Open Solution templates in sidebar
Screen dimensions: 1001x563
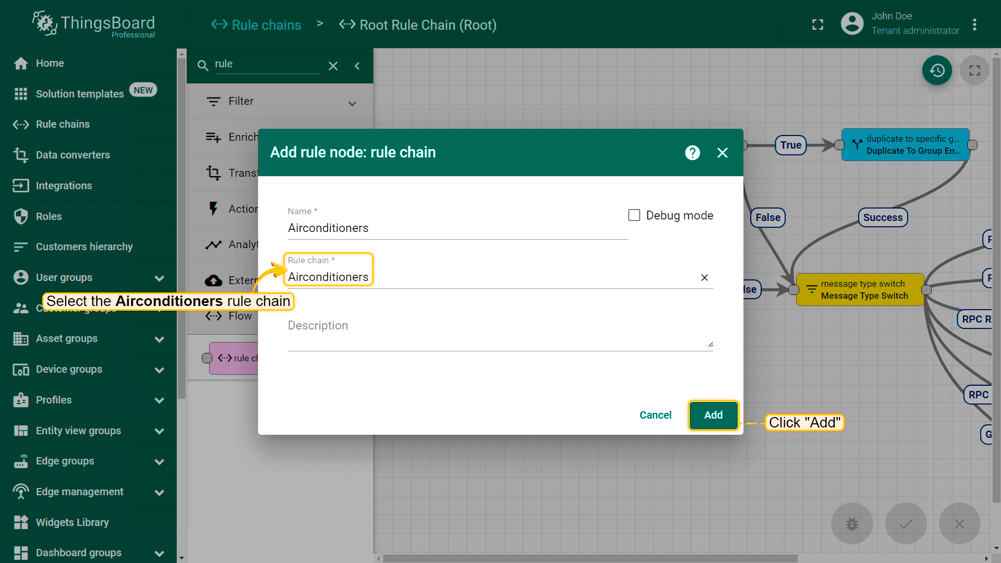pyautogui.click(x=88, y=94)
